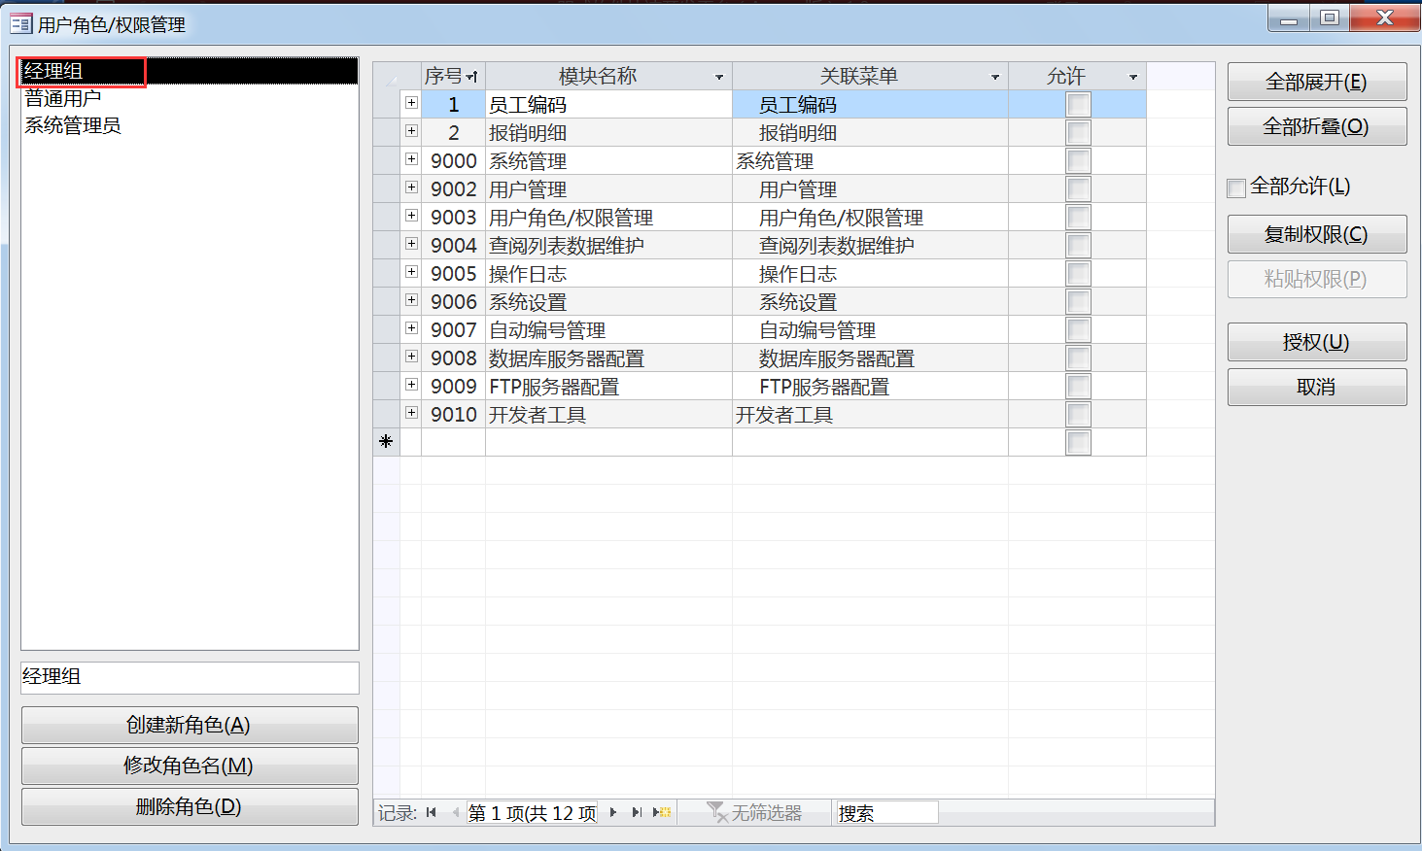Click 模块名称 cell 自动编号管理
Viewport: 1422px width, 851px height.
click(608, 330)
